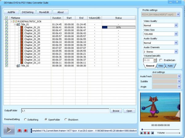
Task: Click the Title_02 disc icon
Action: [x=18, y=65]
